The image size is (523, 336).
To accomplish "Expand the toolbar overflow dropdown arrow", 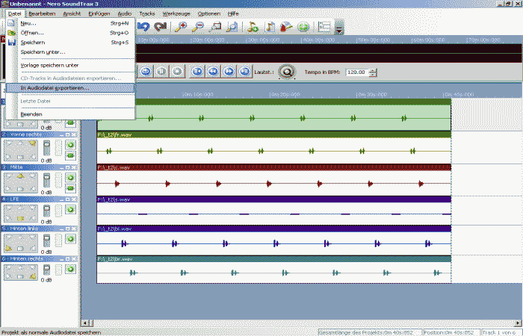I will click(x=339, y=28).
